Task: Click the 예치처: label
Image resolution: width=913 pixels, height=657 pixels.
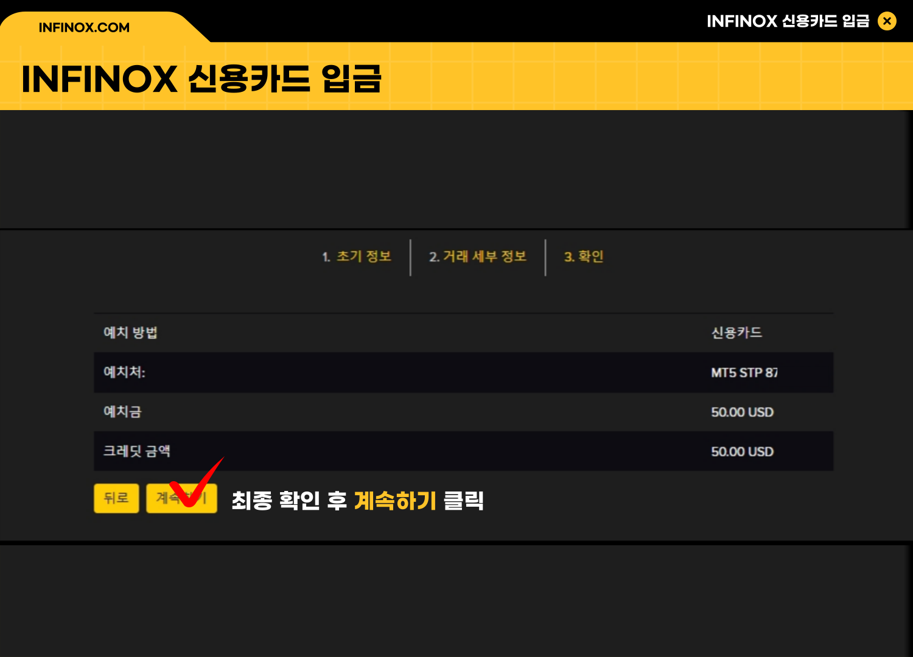Action: tap(124, 372)
